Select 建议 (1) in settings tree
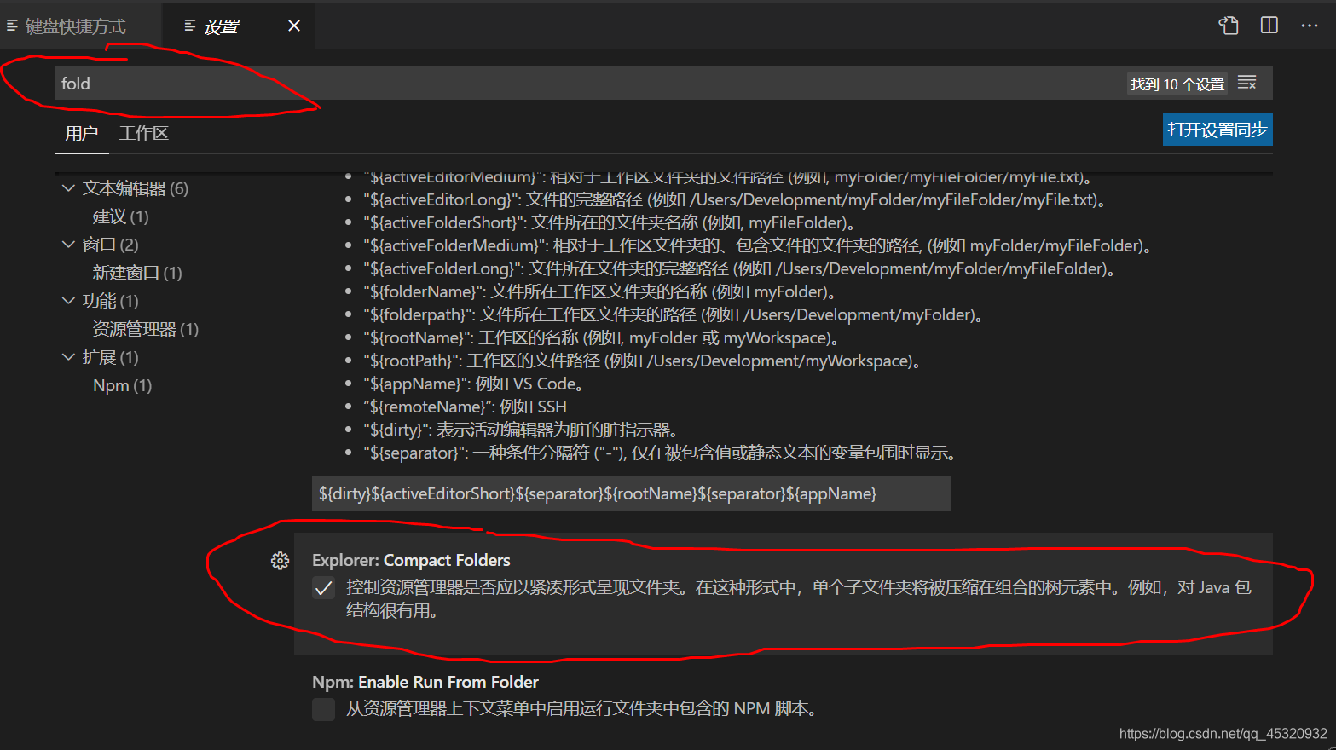Viewport: 1336px width, 750px height. (x=120, y=216)
